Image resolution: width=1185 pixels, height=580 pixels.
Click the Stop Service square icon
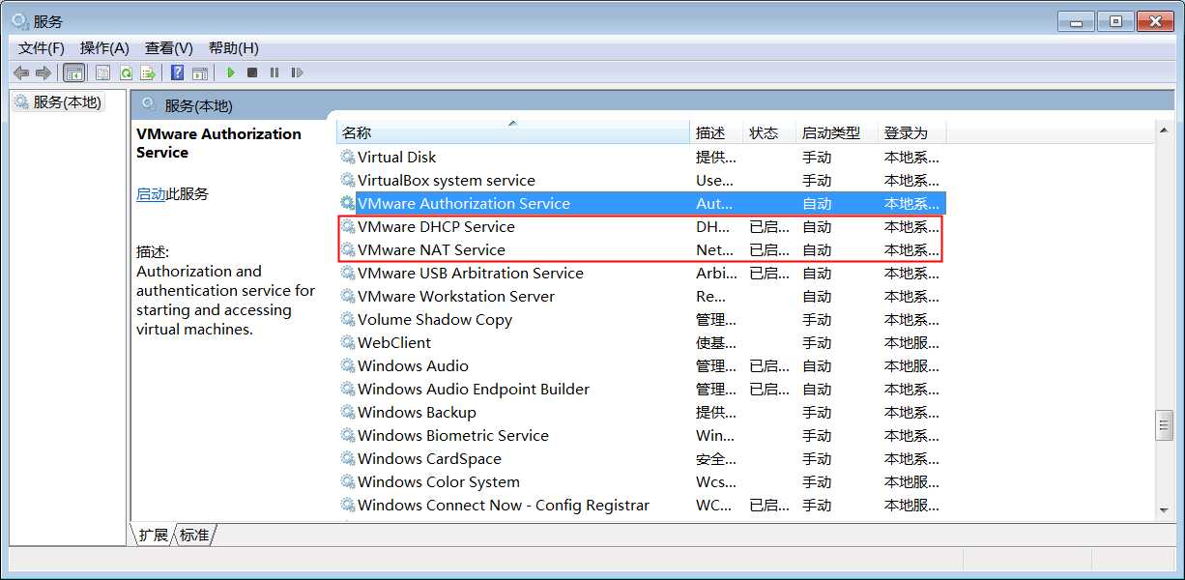[x=252, y=72]
